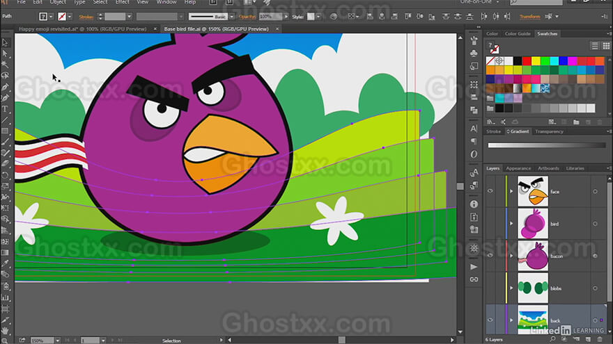Select the Direct Selection tool

tap(5, 53)
